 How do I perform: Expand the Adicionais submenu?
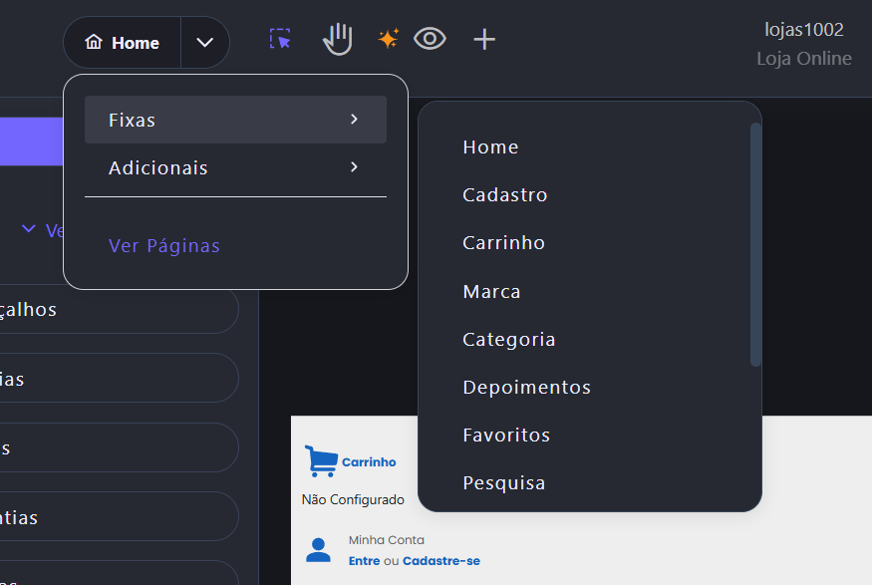(235, 167)
